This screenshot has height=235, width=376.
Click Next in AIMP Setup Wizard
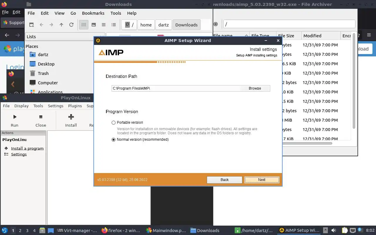262,180
